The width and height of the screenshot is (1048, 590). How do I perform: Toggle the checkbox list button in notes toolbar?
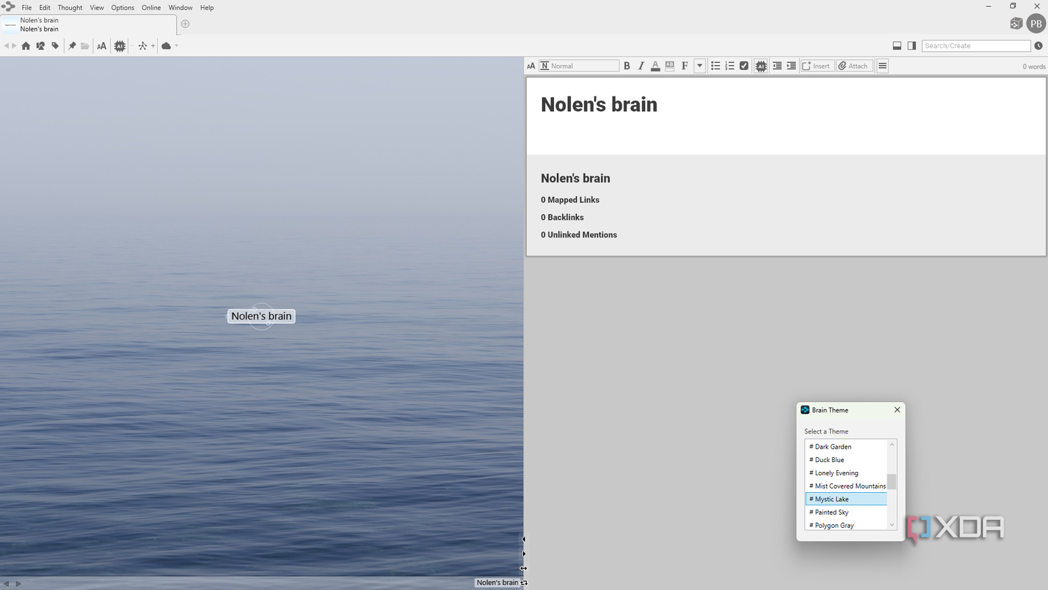[744, 66]
